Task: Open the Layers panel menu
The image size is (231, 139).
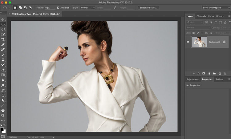Action: click(229, 16)
